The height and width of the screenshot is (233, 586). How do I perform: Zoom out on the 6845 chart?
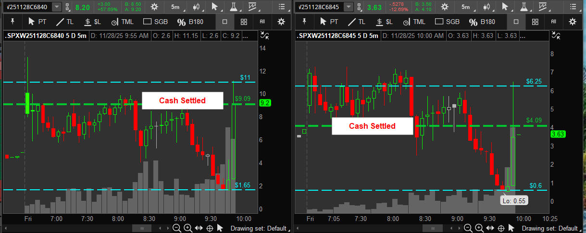(x=468, y=228)
